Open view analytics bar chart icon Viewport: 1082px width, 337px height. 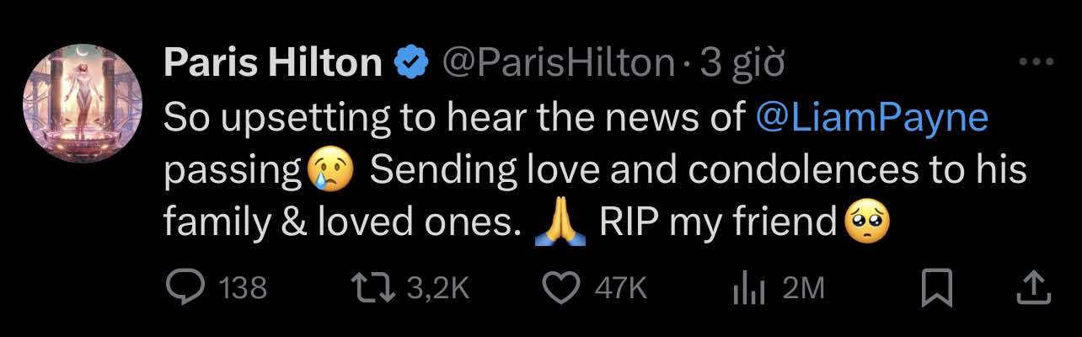(x=747, y=289)
